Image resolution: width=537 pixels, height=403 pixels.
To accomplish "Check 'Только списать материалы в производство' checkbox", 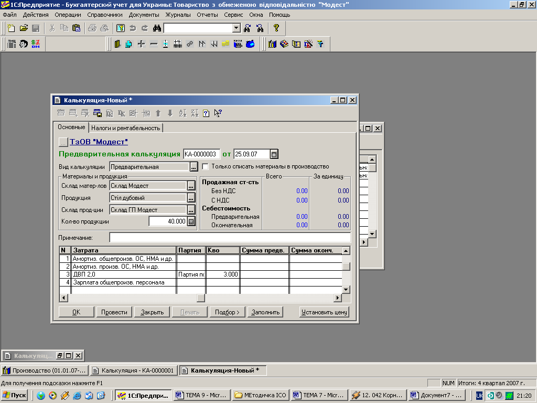I will pos(206,166).
